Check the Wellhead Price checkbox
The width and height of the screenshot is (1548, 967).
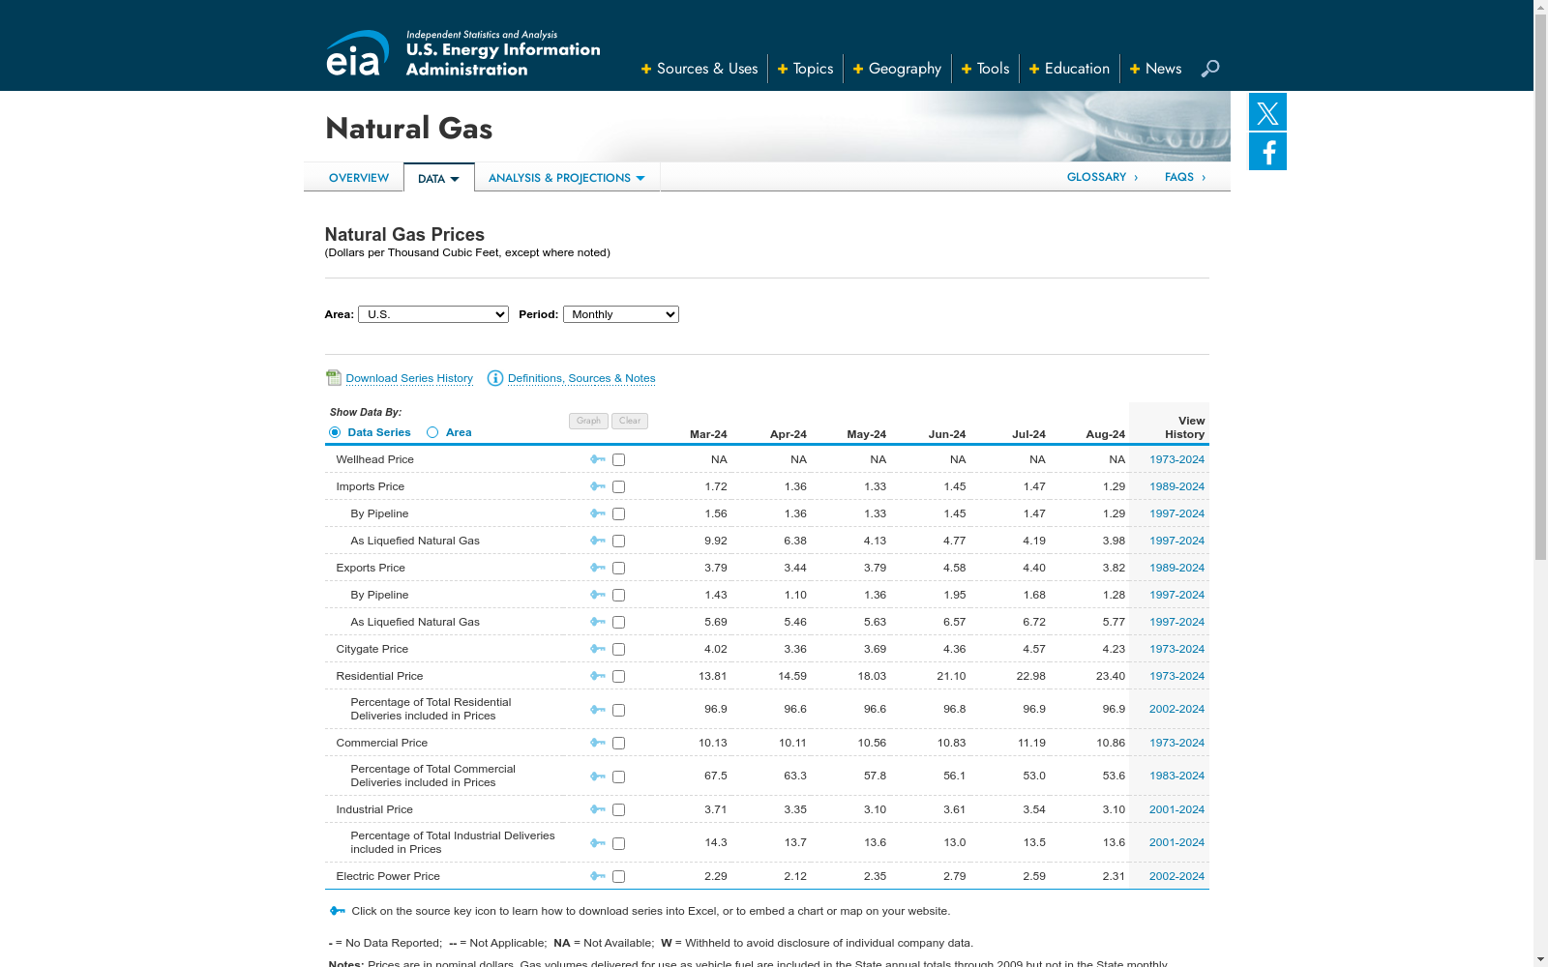click(x=618, y=460)
